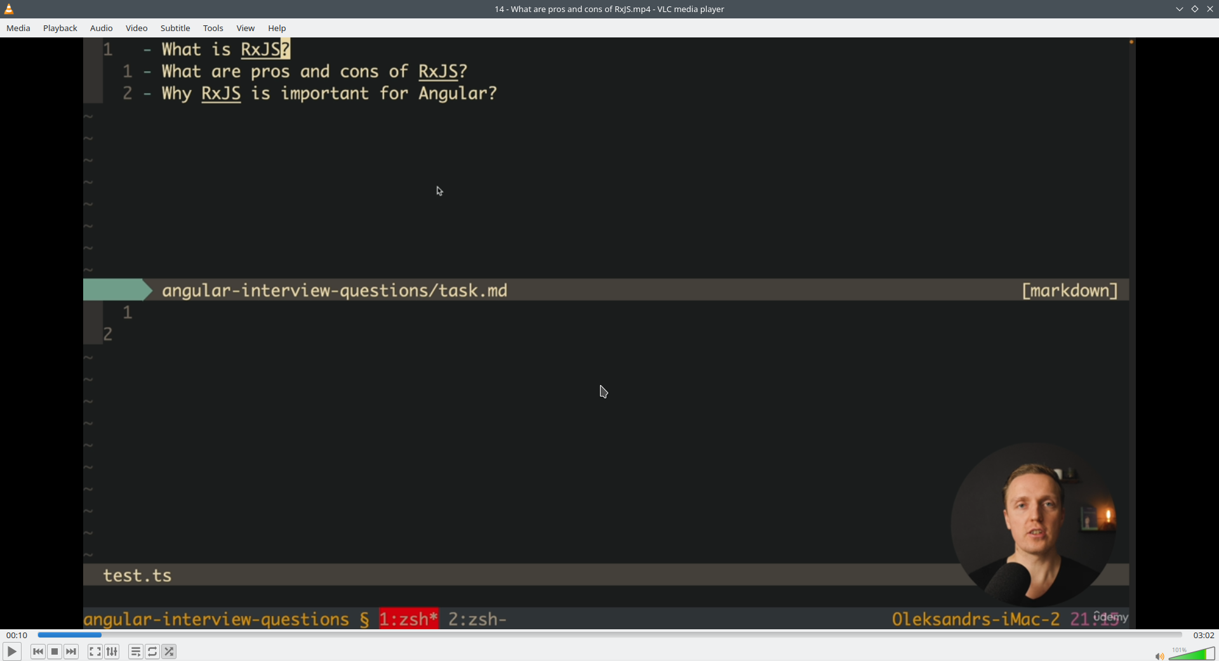The image size is (1219, 661).
Task: Click the VLC cone icon in title bar
Action: (9, 9)
